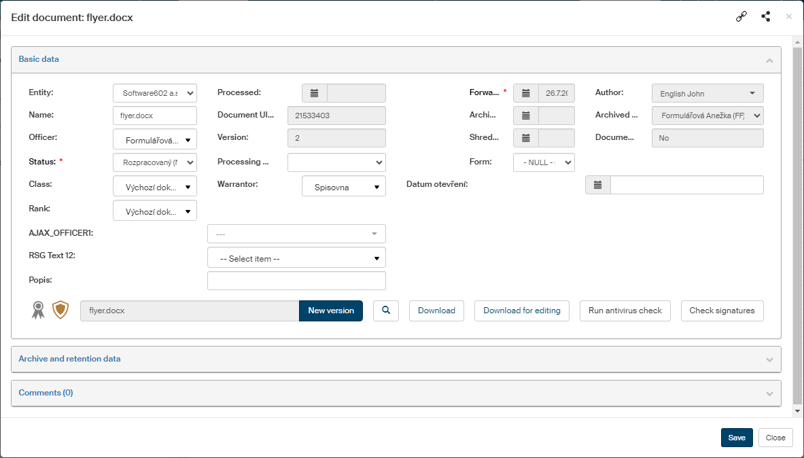Image resolution: width=804 pixels, height=458 pixels.
Task: Open the Datum otevření calendar picker
Action: click(597, 185)
